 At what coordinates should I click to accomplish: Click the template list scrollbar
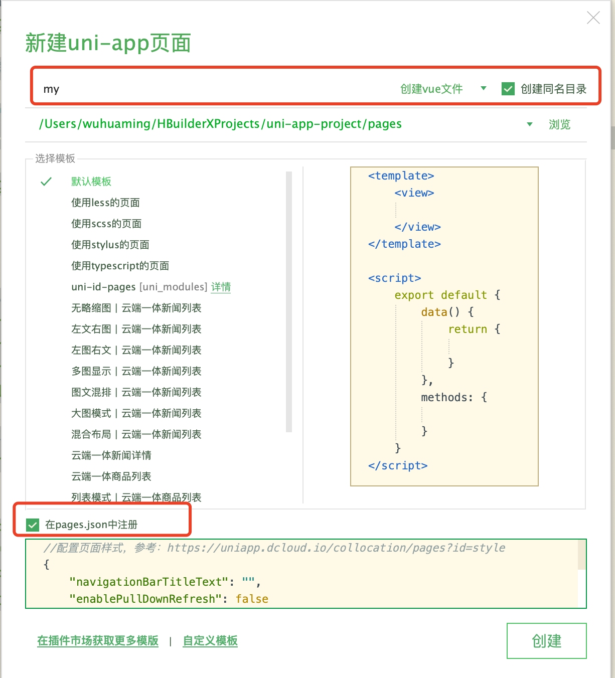[289, 302]
